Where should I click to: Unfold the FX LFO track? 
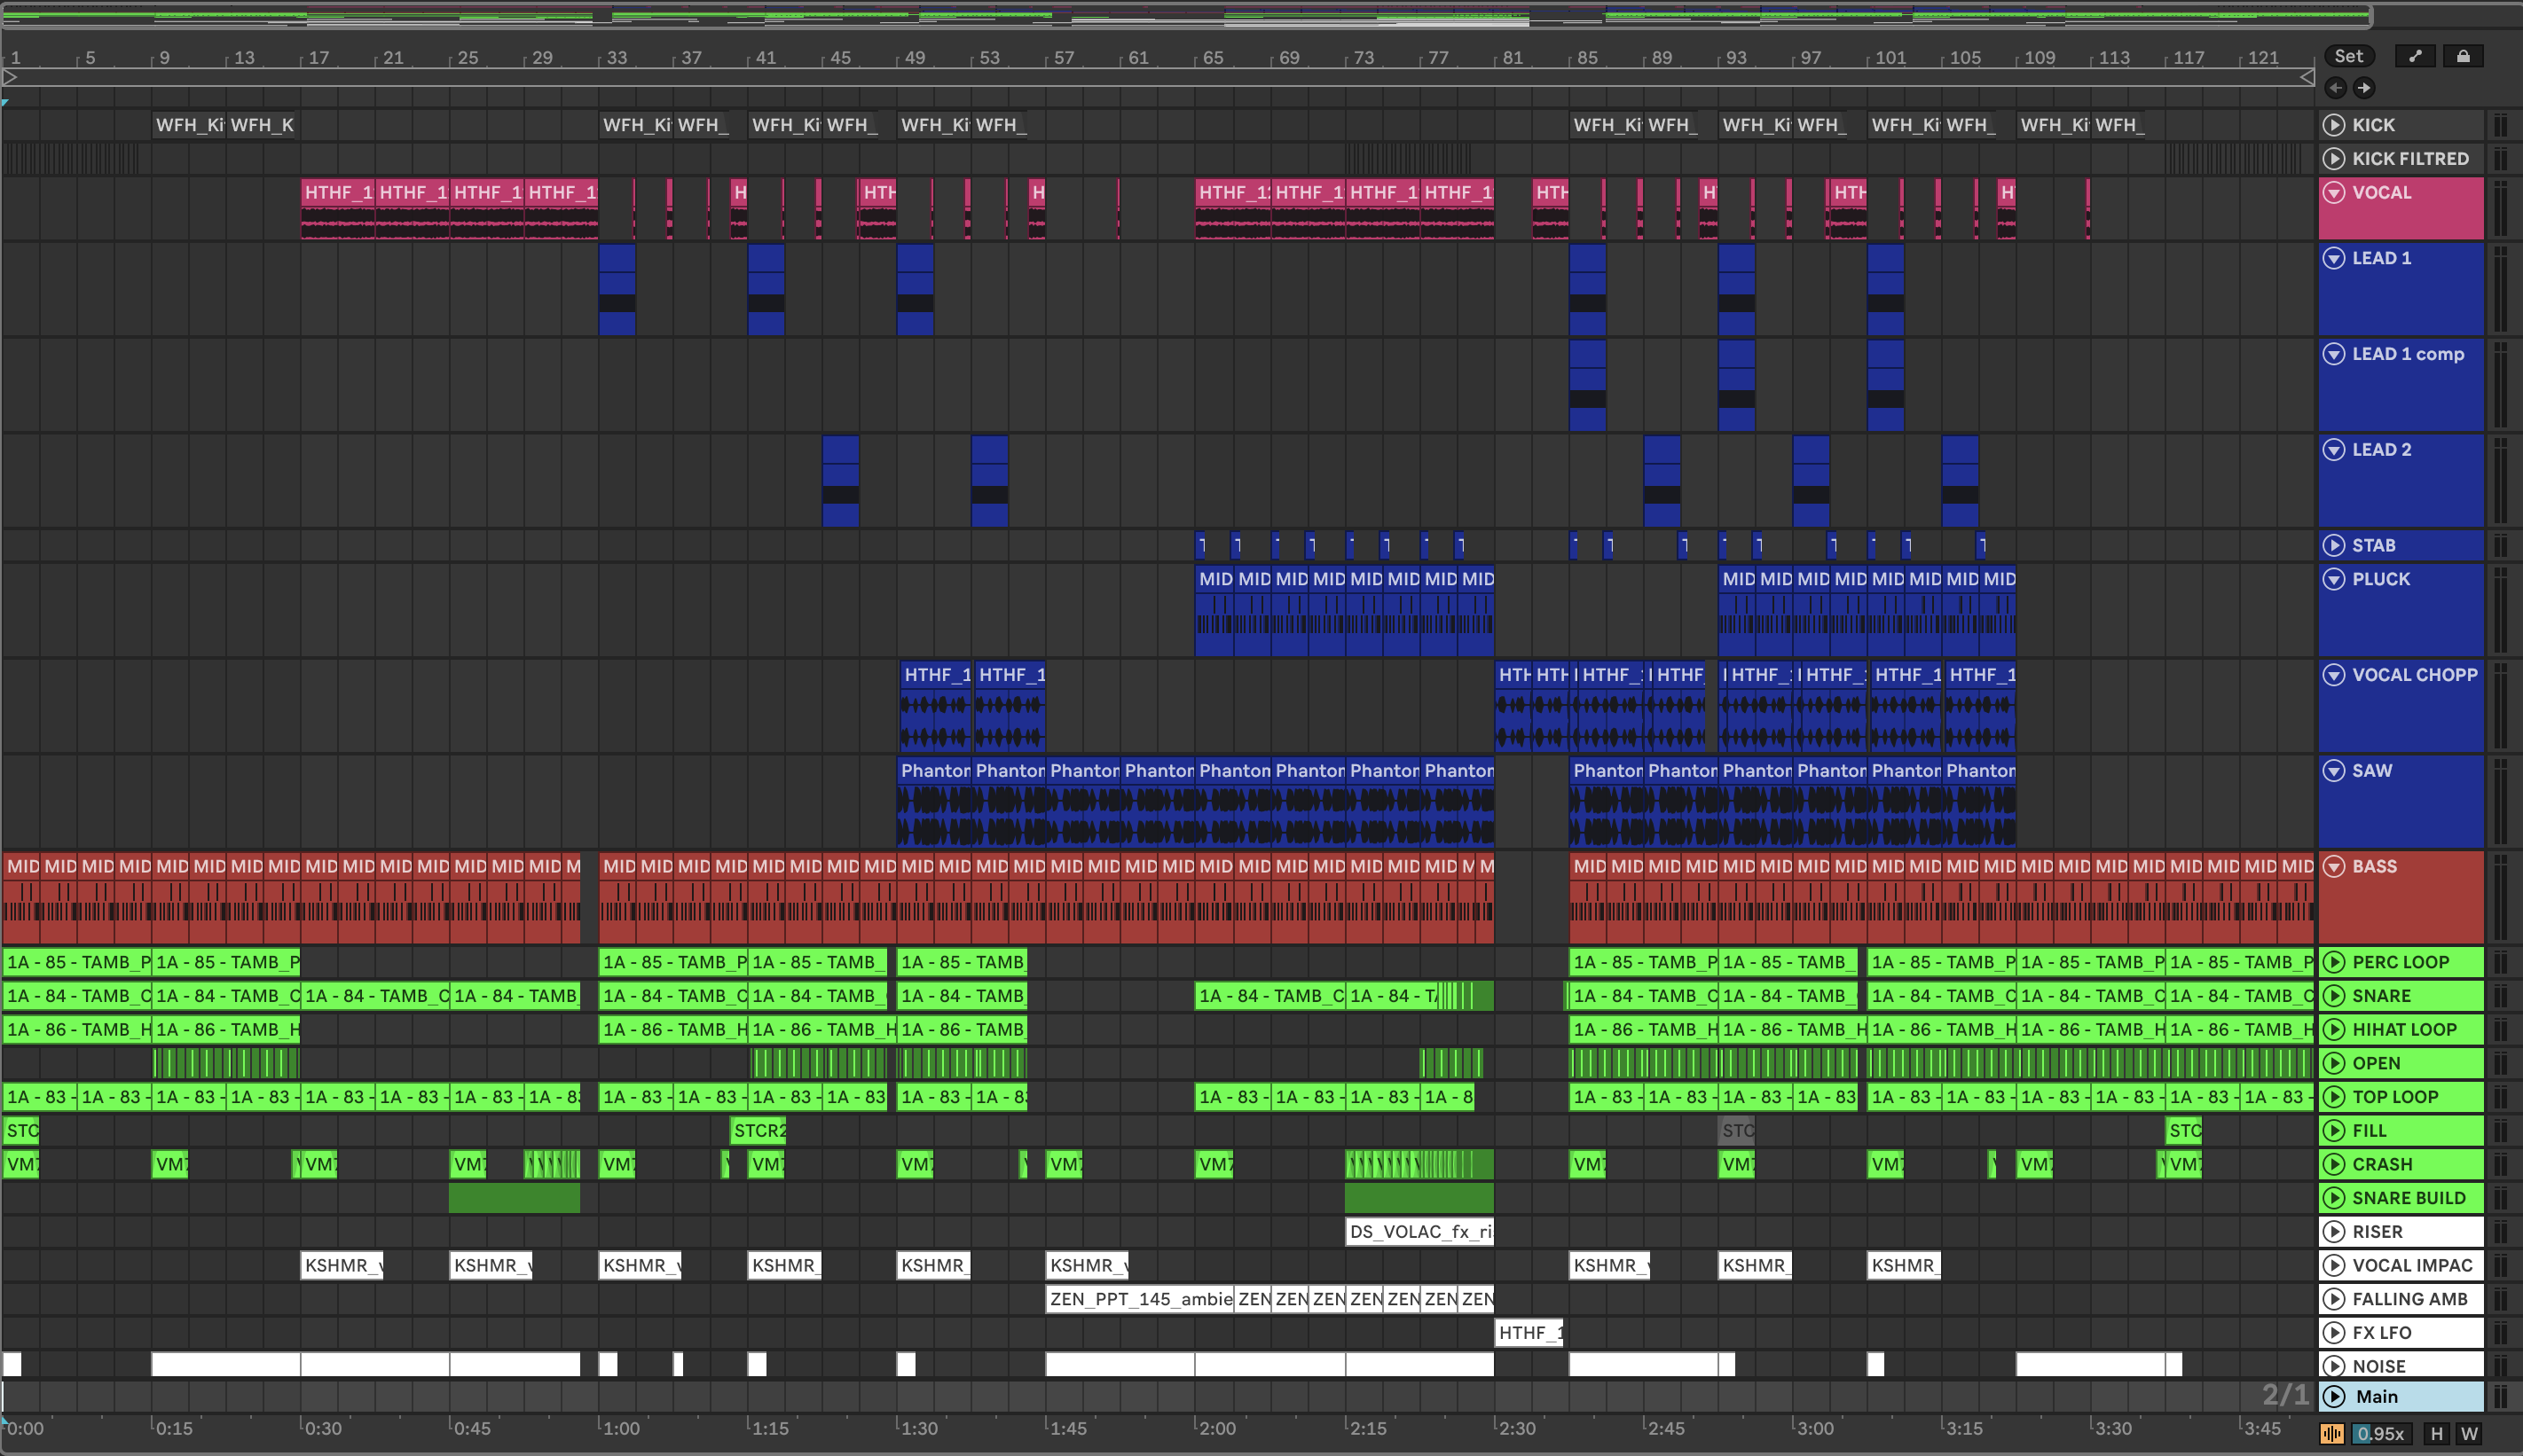pos(2334,1332)
